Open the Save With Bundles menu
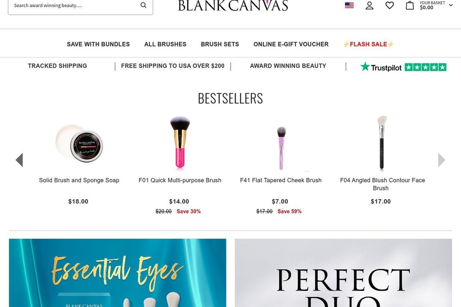The height and width of the screenshot is (307, 461). point(98,44)
